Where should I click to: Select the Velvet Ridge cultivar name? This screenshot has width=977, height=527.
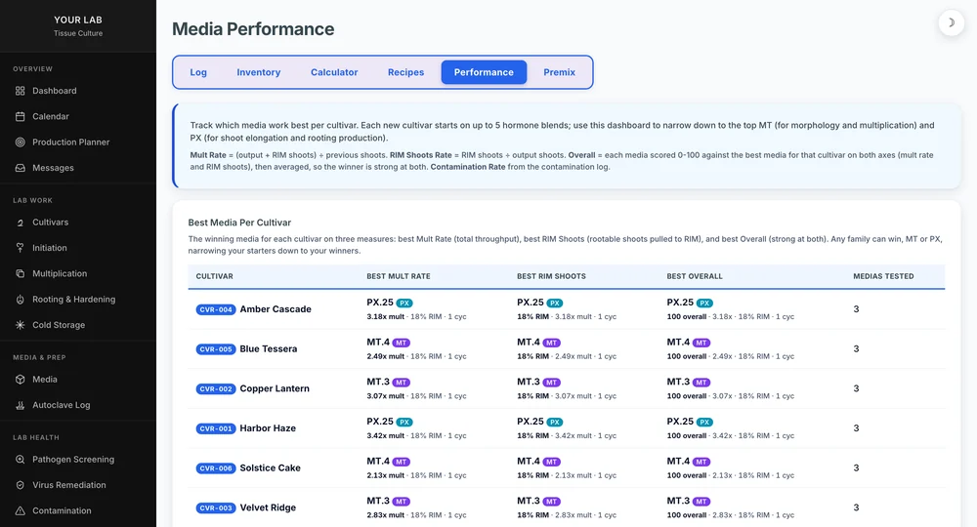pos(268,507)
